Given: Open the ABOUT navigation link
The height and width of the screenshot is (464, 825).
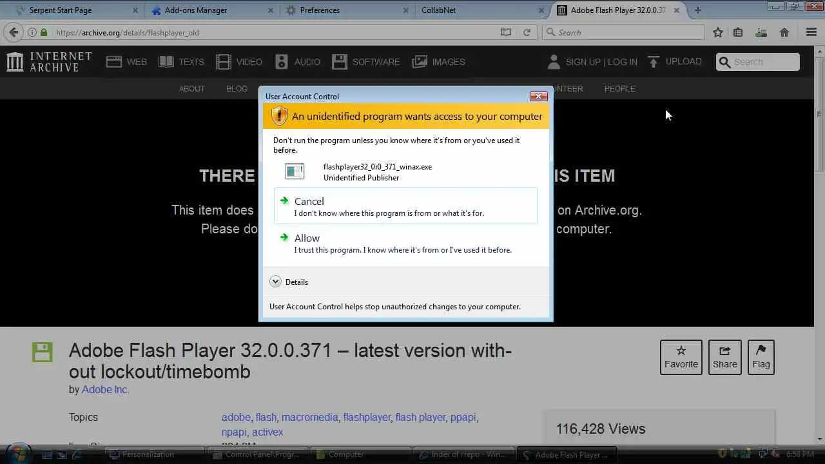Looking at the screenshot, I should (x=192, y=89).
